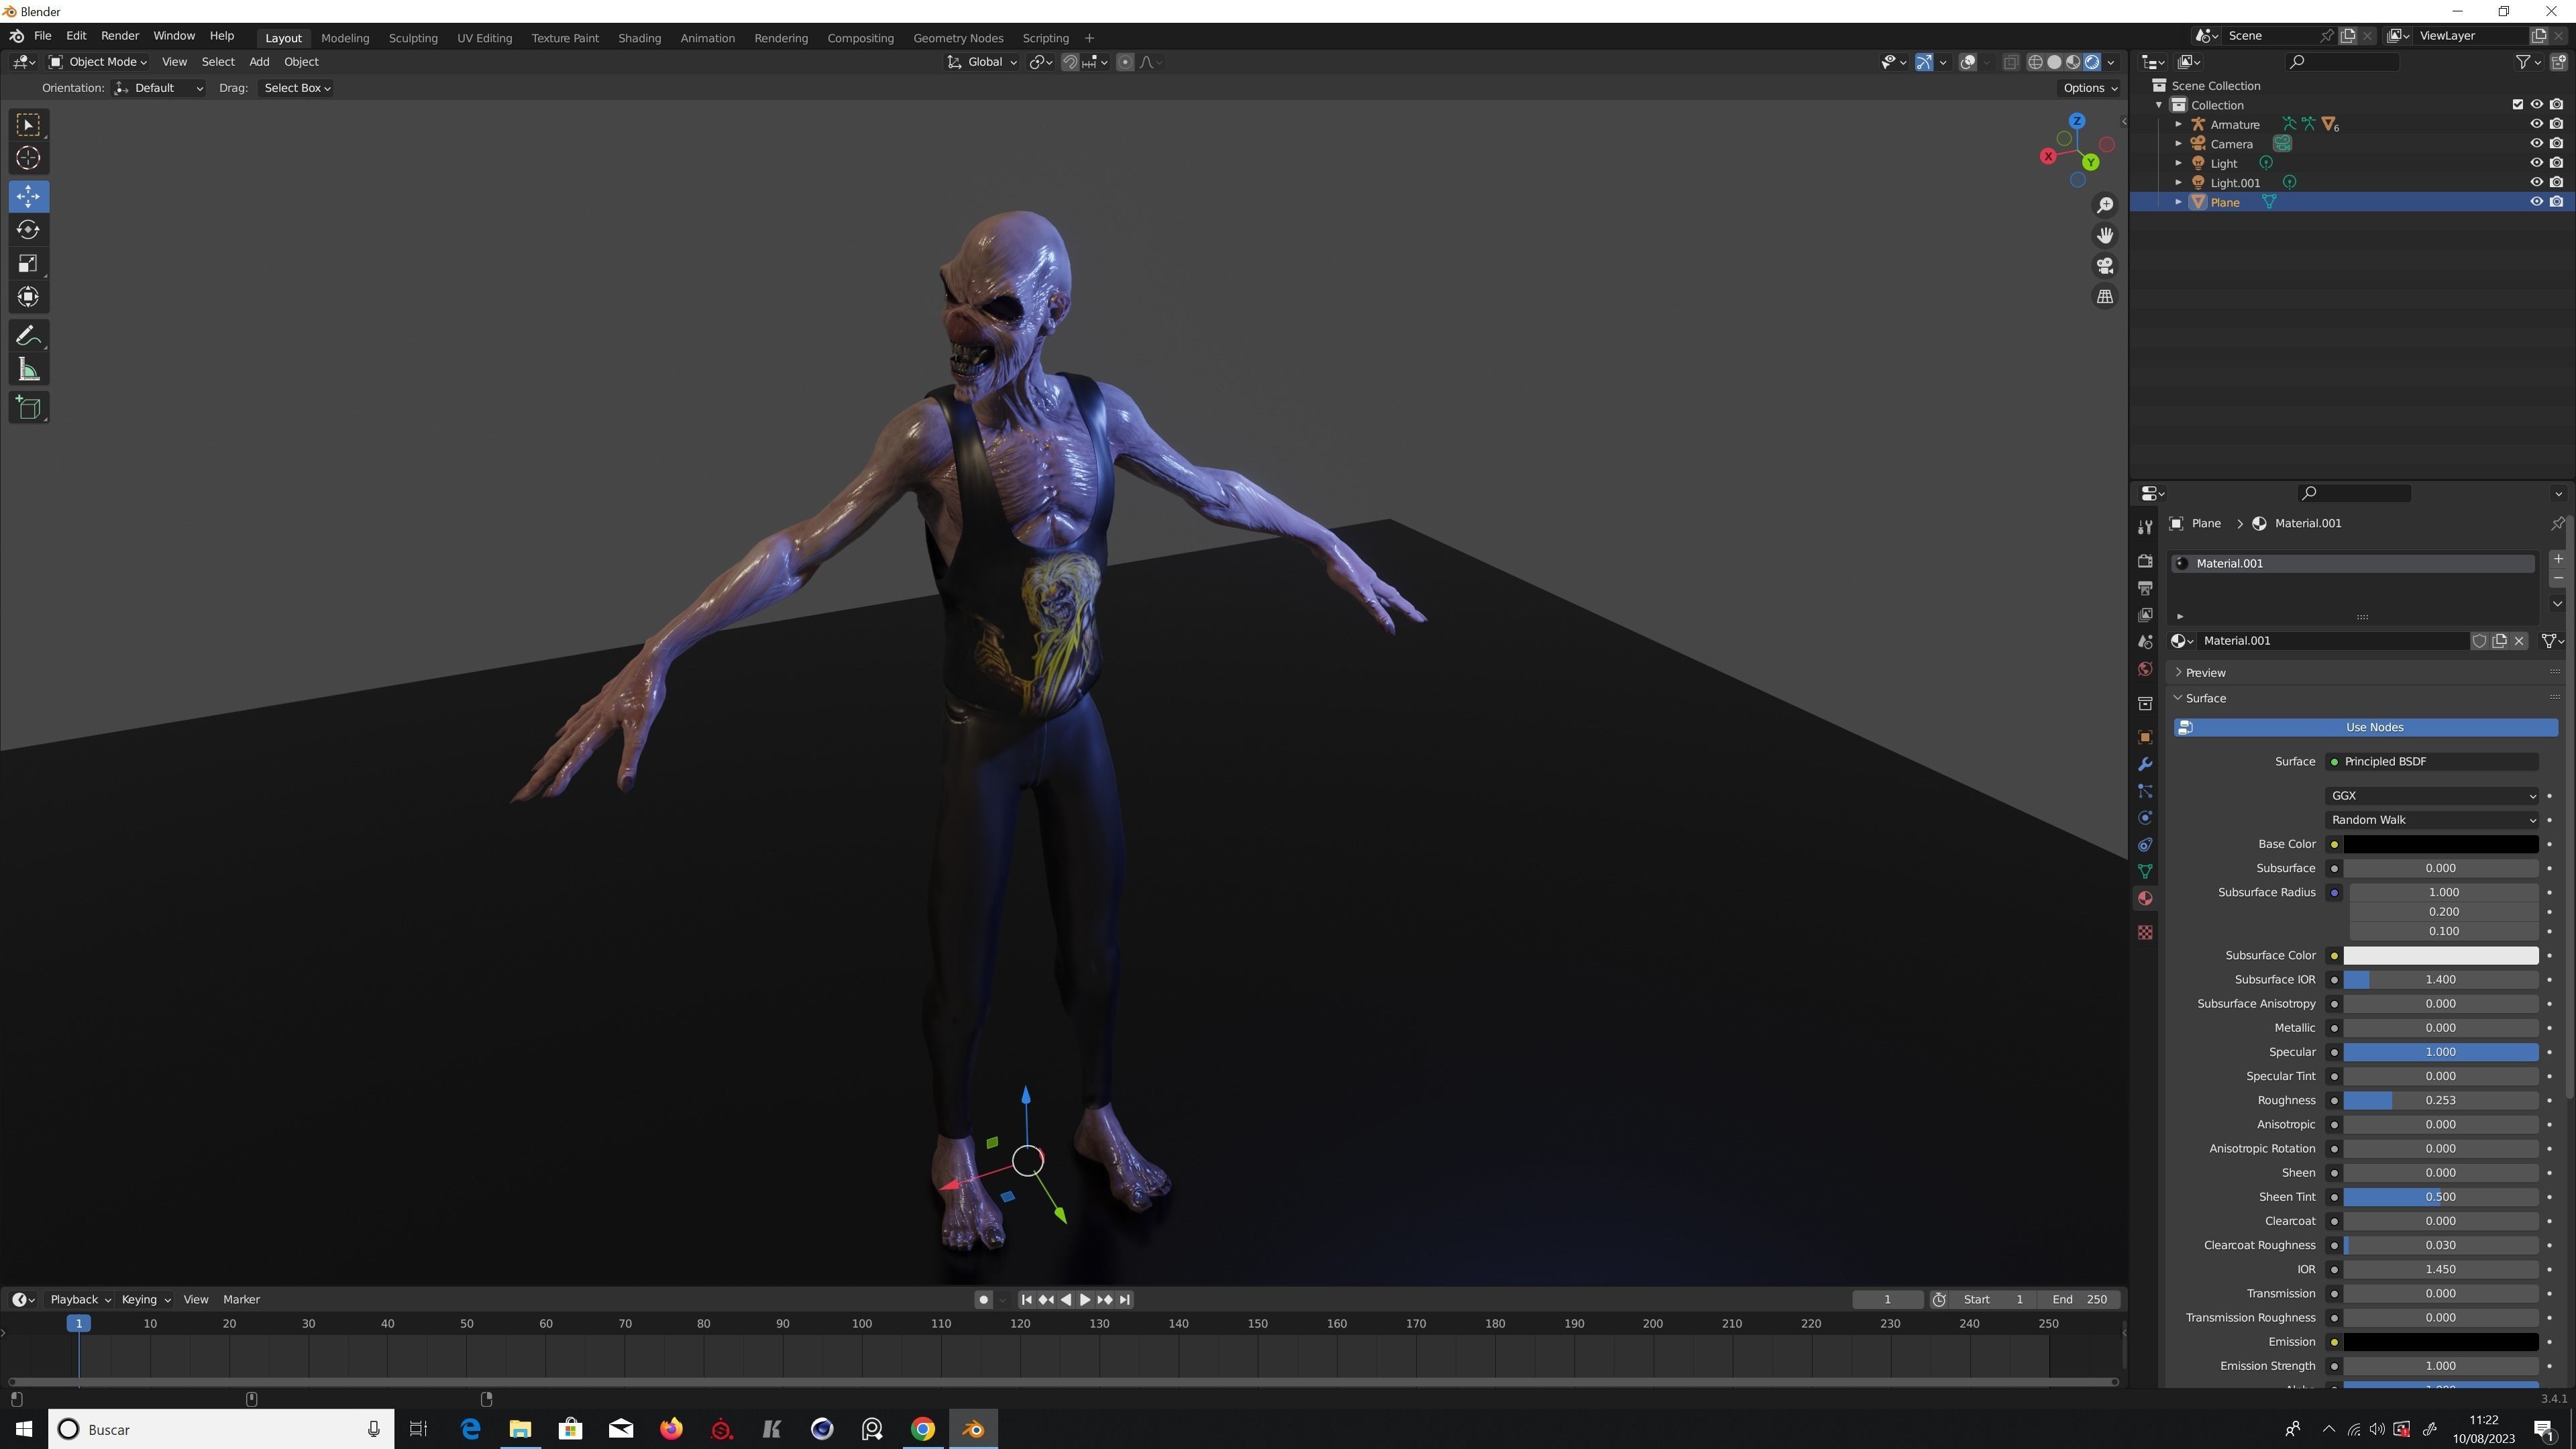Viewport: 2576px width, 1449px height.
Task: Hide the Plane in viewport
Action: [x=2537, y=202]
